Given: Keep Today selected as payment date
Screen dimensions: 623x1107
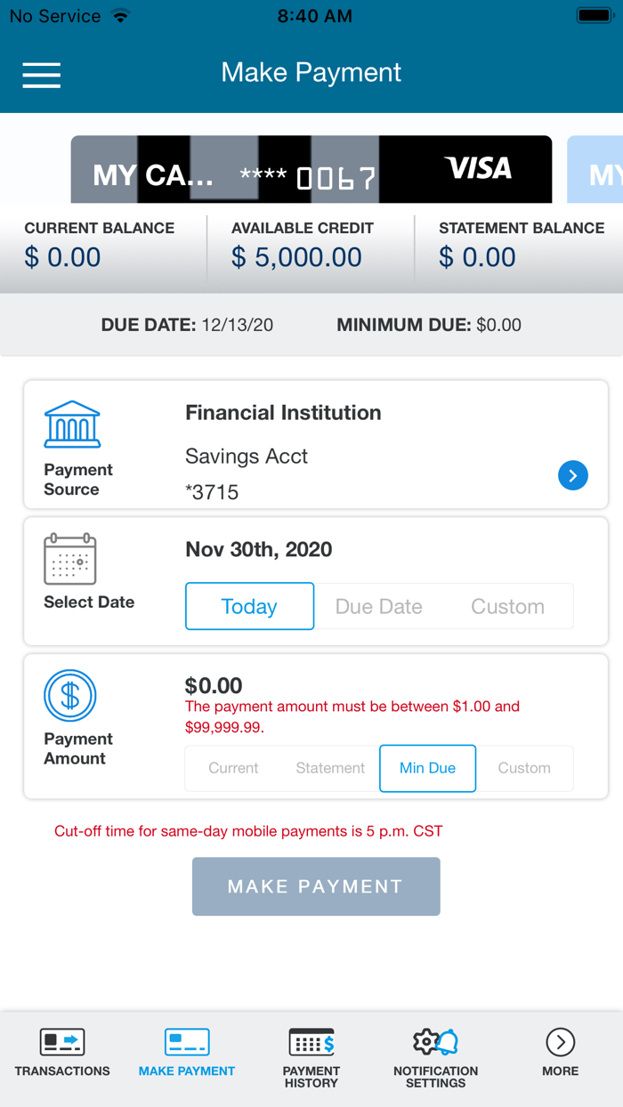Looking at the screenshot, I should 249,606.
